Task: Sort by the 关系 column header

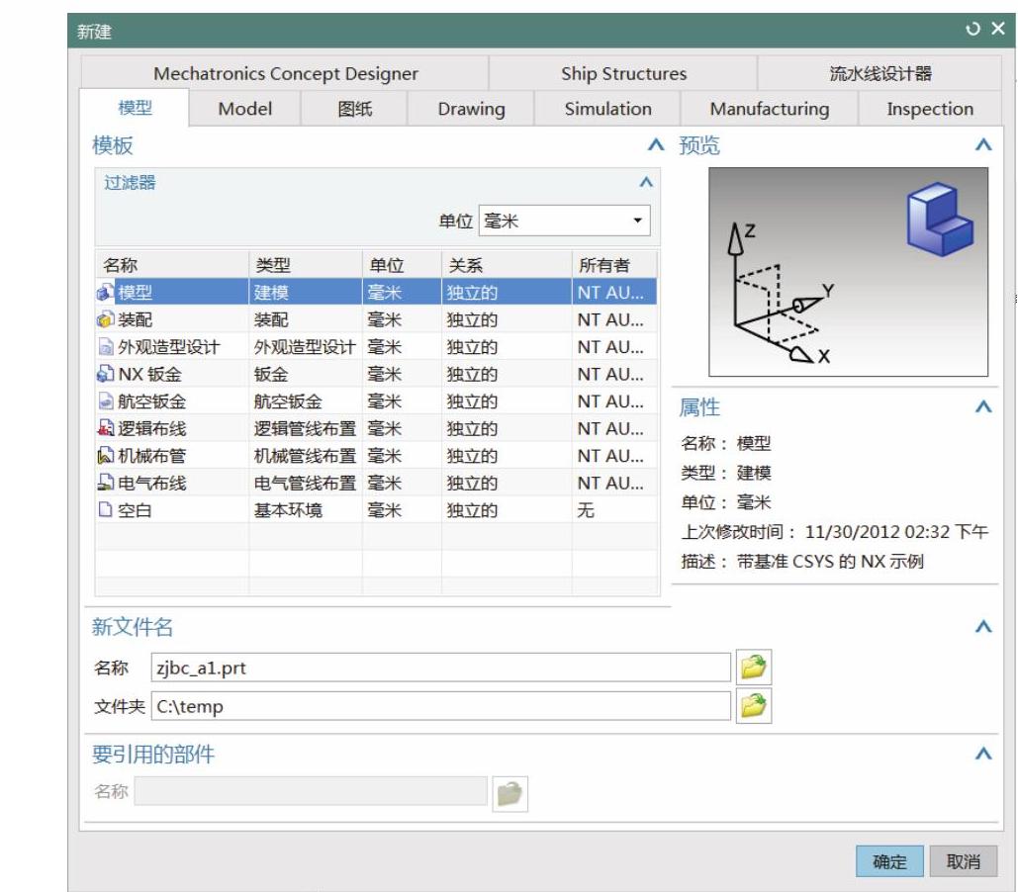Action: 508,265
